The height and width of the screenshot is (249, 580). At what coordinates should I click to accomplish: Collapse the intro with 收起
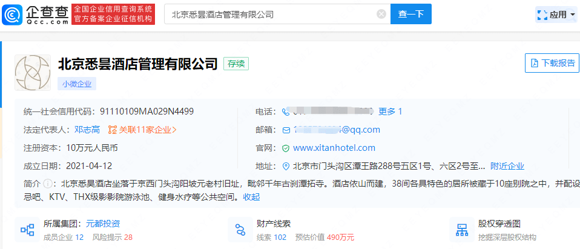click(x=251, y=198)
